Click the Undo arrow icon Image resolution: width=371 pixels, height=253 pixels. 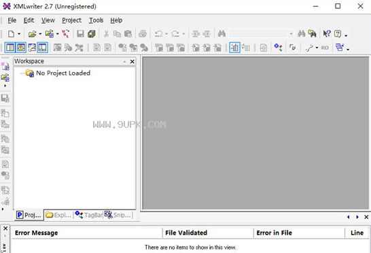(158, 34)
